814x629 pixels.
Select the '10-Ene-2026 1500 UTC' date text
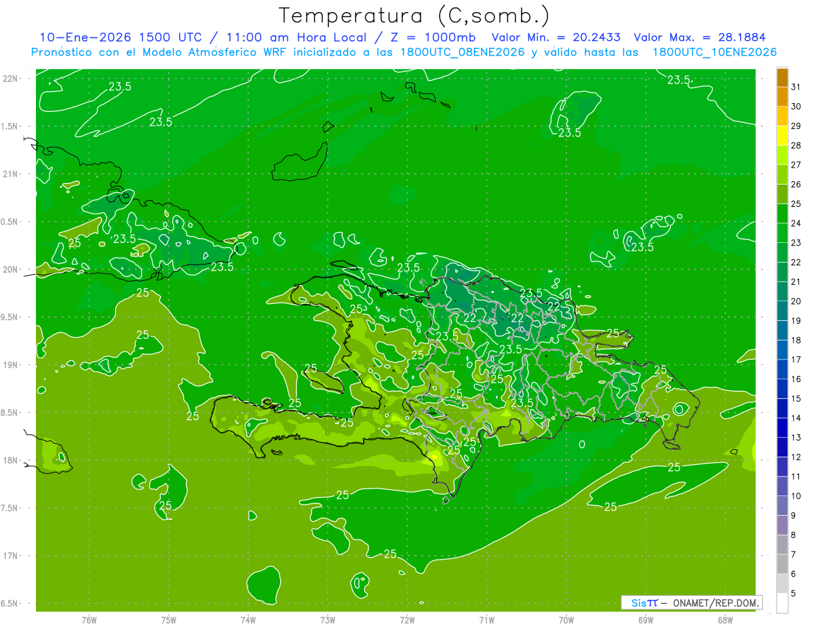pos(120,37)
